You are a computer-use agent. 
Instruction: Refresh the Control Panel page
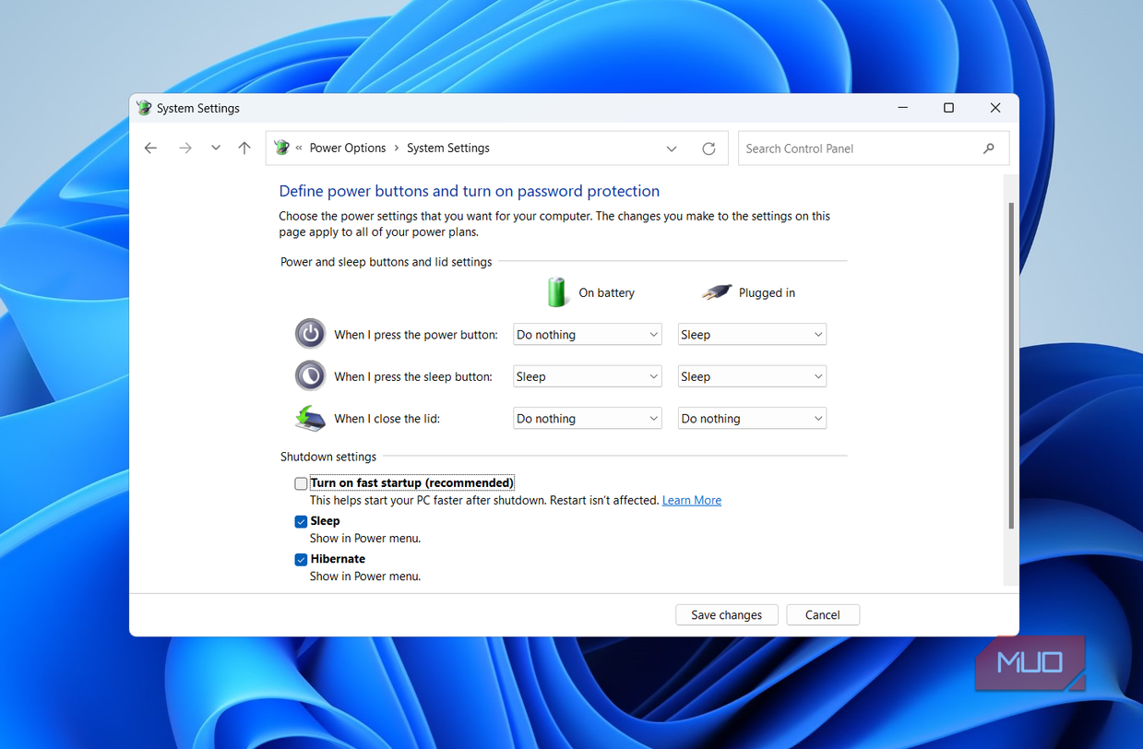708,149
